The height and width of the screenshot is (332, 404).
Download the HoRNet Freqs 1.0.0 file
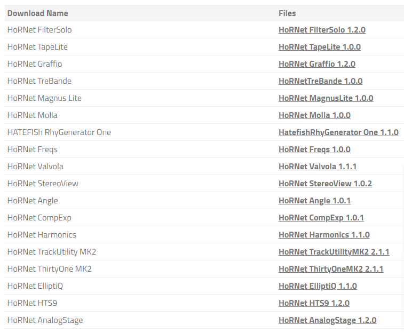pyautogui.click(x=314, y=149)
